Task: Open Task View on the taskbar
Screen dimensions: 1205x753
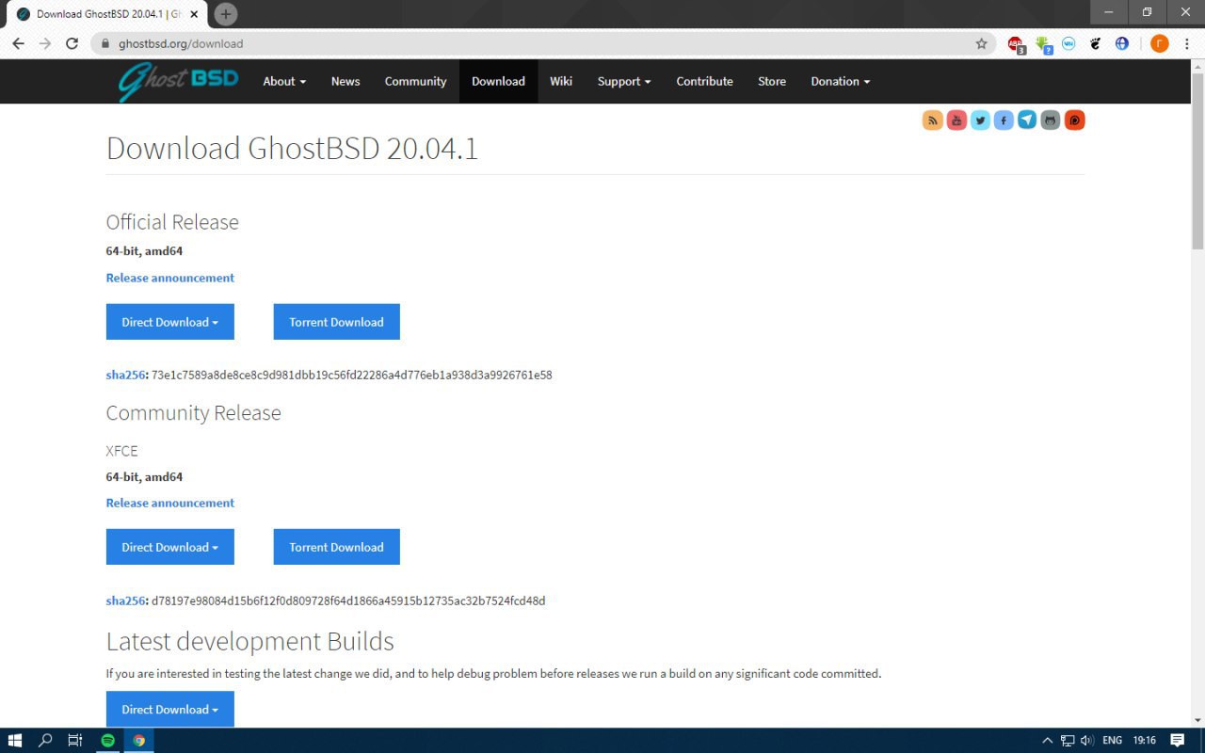Action: coord(75,741)
